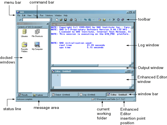Image resolution: width=167 pixels, height=125 pixels.
Task: Click the Print Preview toolbar icon
Action: pyautogui.click(x=76, y=20)
